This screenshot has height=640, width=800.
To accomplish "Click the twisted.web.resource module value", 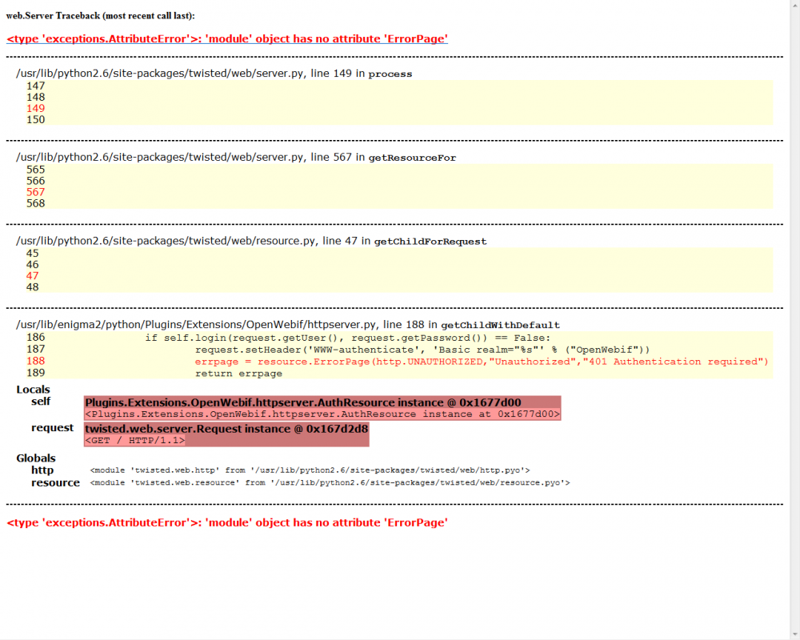I will pyautogui.click(x=330, y=483).
